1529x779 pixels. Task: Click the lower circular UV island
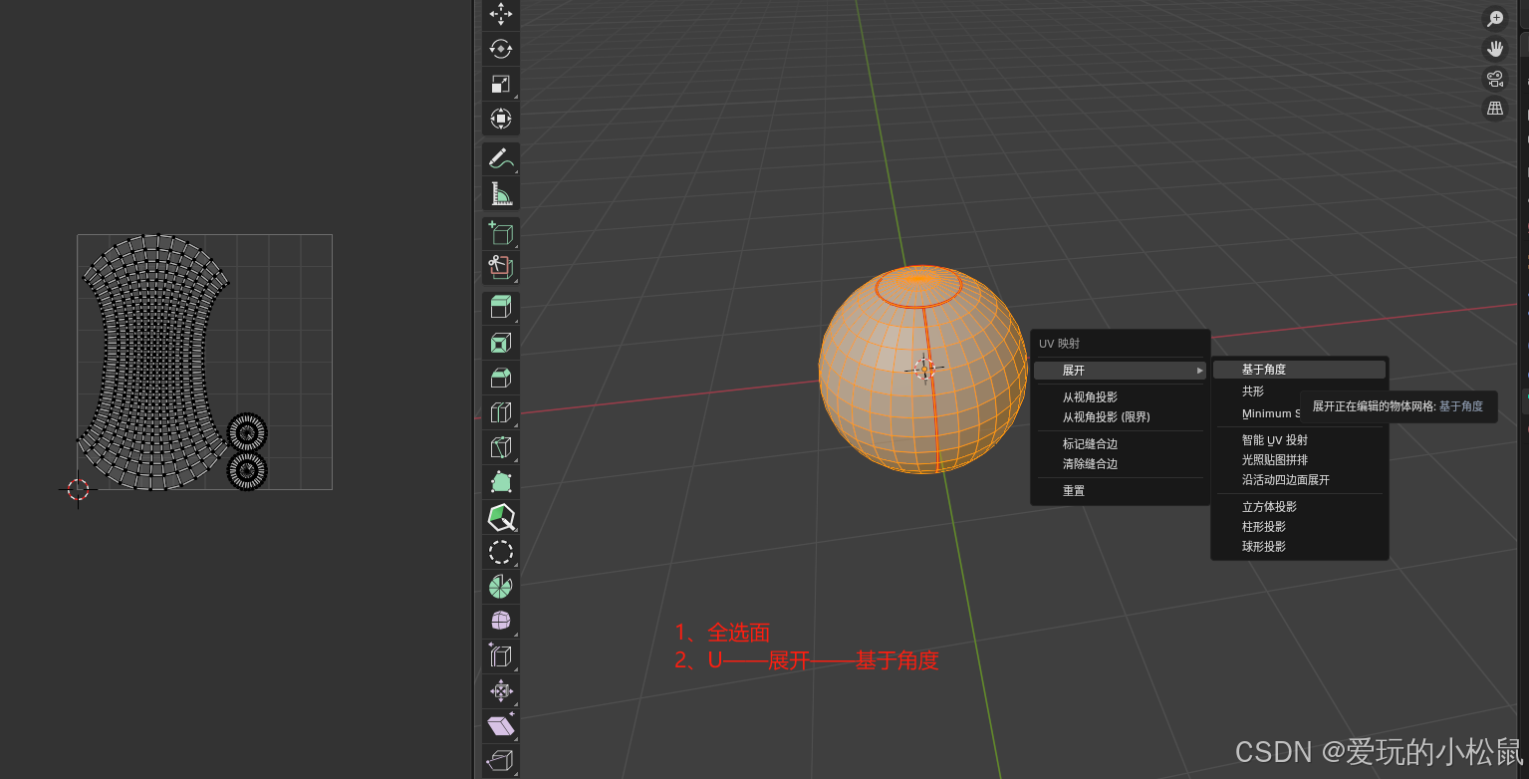[247, 471]
